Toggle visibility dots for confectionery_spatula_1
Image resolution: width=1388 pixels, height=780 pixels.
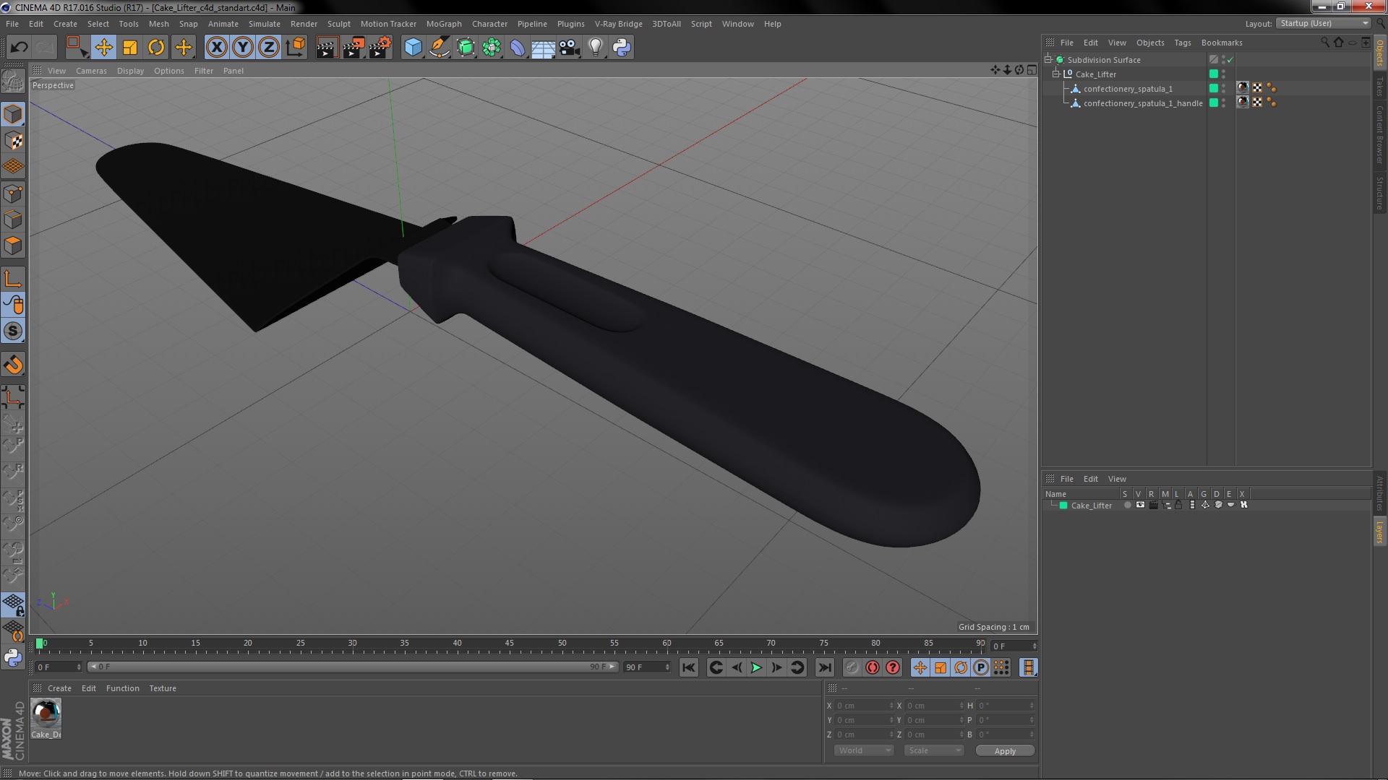coord(1223,88)
